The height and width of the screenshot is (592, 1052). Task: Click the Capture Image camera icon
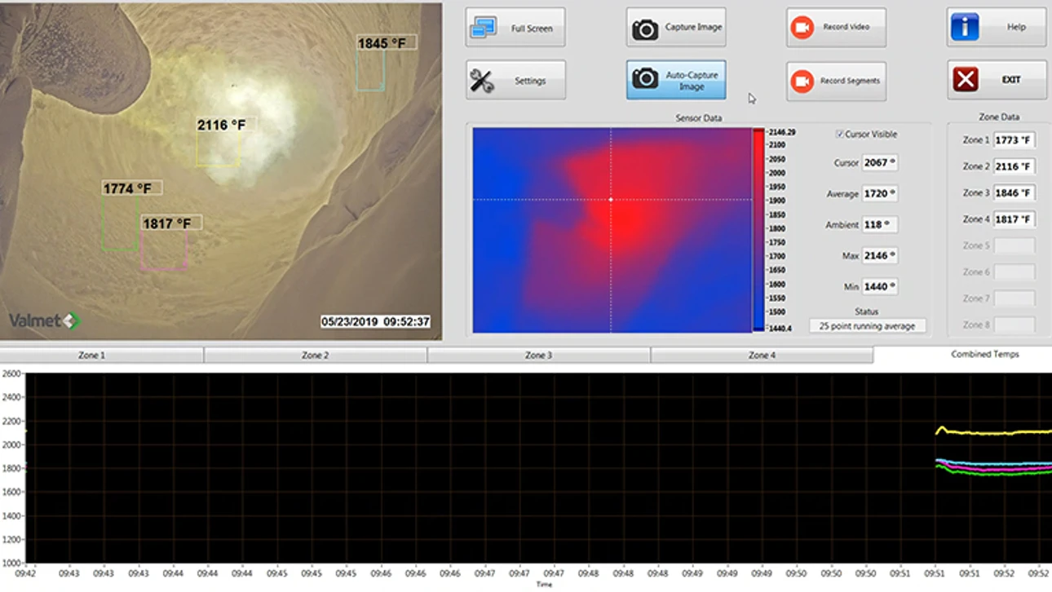click(x=645, y=29)
